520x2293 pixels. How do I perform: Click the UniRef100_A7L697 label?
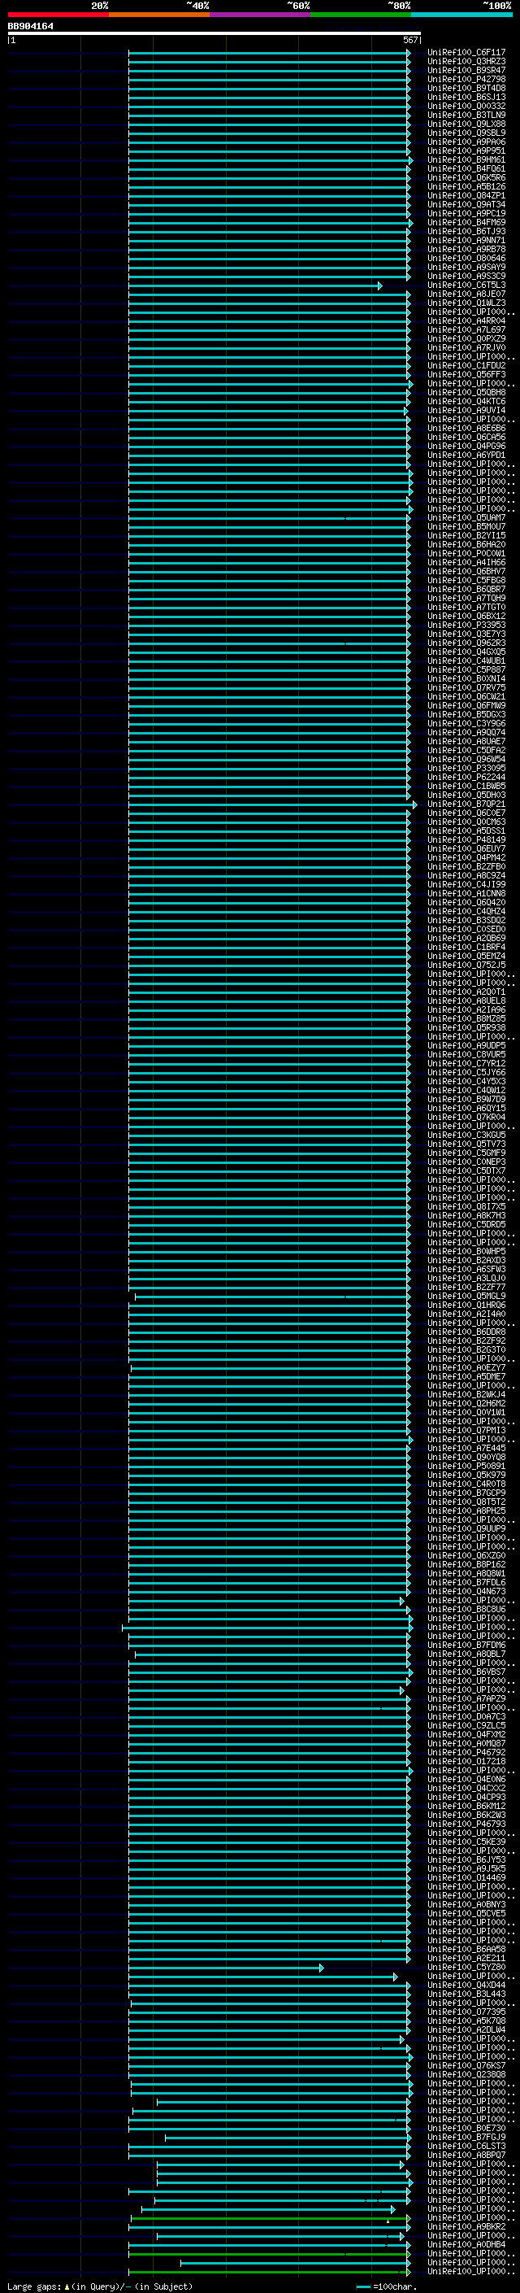click(x=466, y=329)
